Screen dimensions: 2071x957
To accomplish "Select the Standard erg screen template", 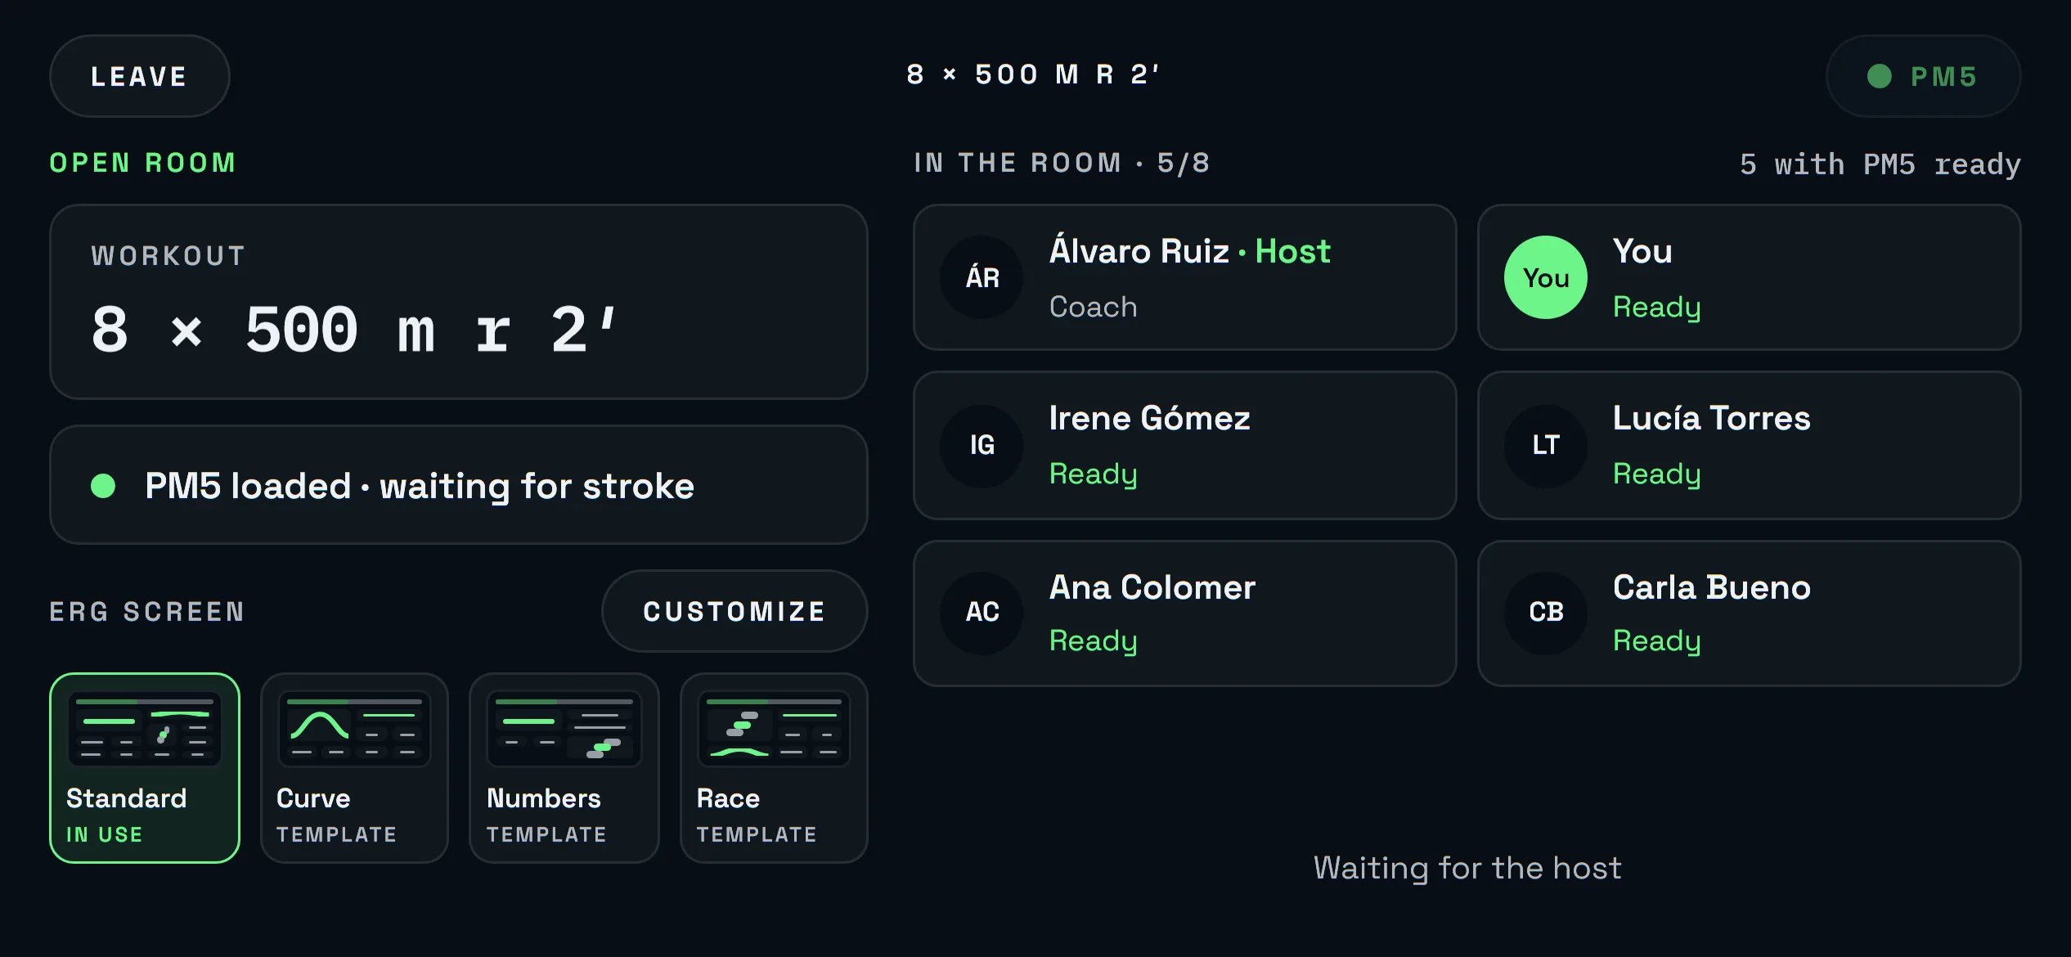I will 145,768.
